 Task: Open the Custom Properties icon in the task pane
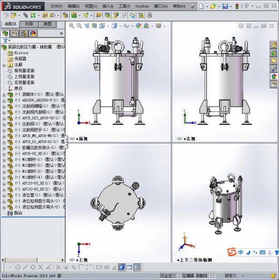pos(274,84)
